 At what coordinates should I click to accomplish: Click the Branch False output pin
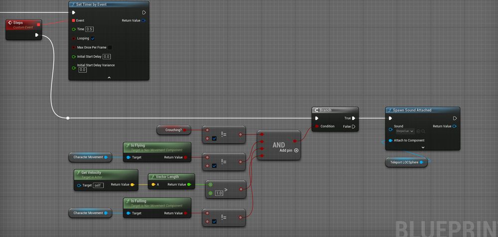354,126
